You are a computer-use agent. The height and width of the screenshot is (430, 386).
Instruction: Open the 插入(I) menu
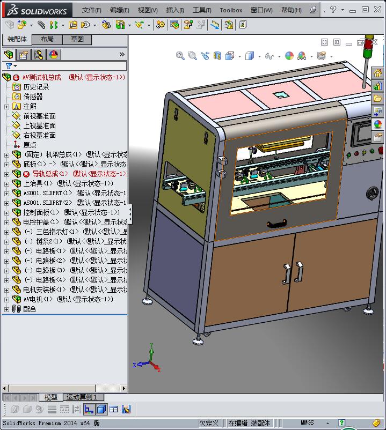click(x=175, y=10)
